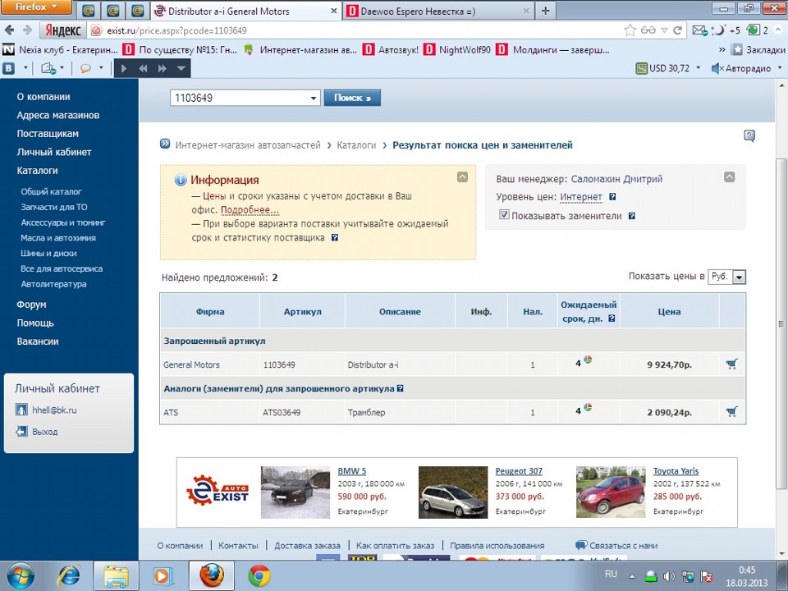Click the play button on the radio toolbar
The height and width of the screenshot is (591, 788).
[124, 68]
